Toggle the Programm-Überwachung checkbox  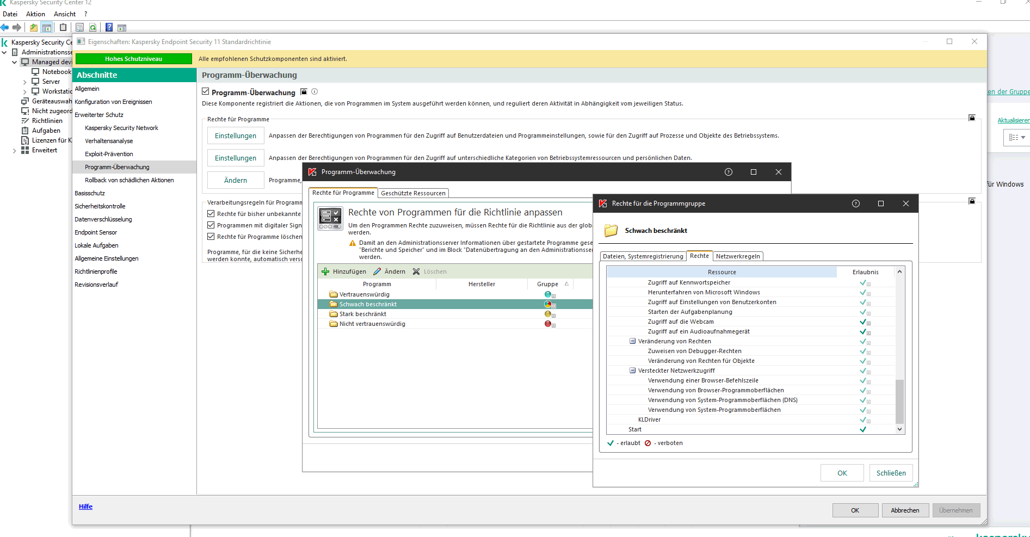pos(206,92)
